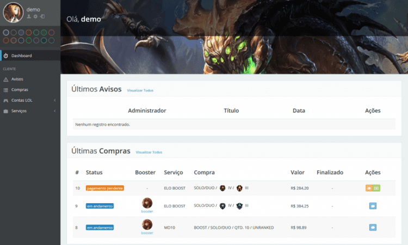The image size is (408, 245).
Task: Click the logout icon under demo
Action: click(42, 16)
